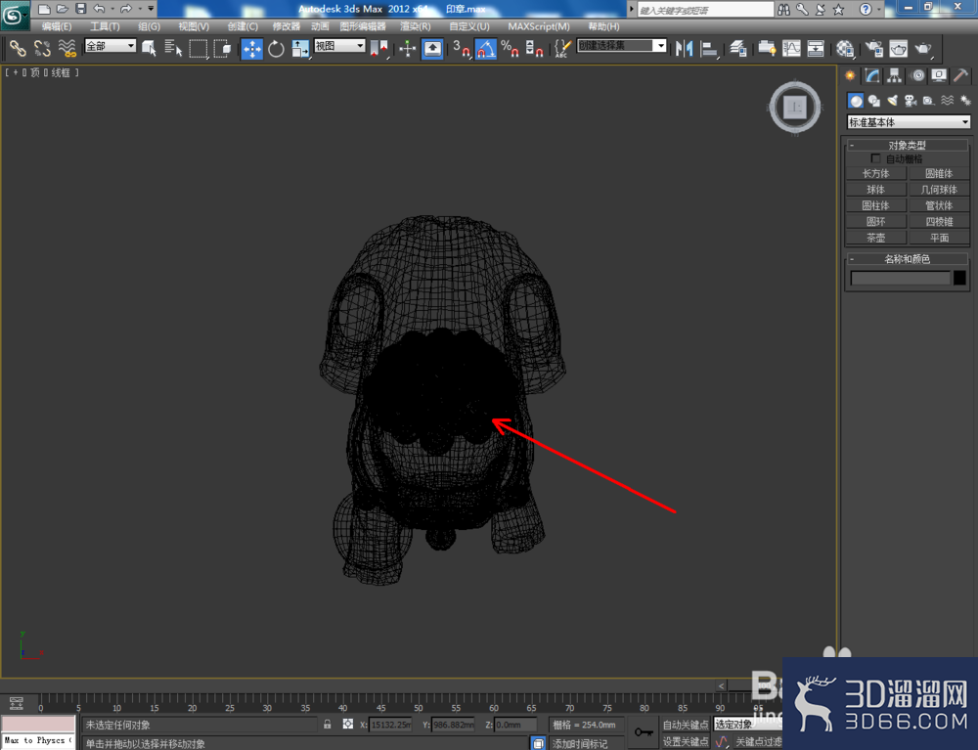Open Render Setup dialog
Screen dimensions: 978x750
[874, 48]
